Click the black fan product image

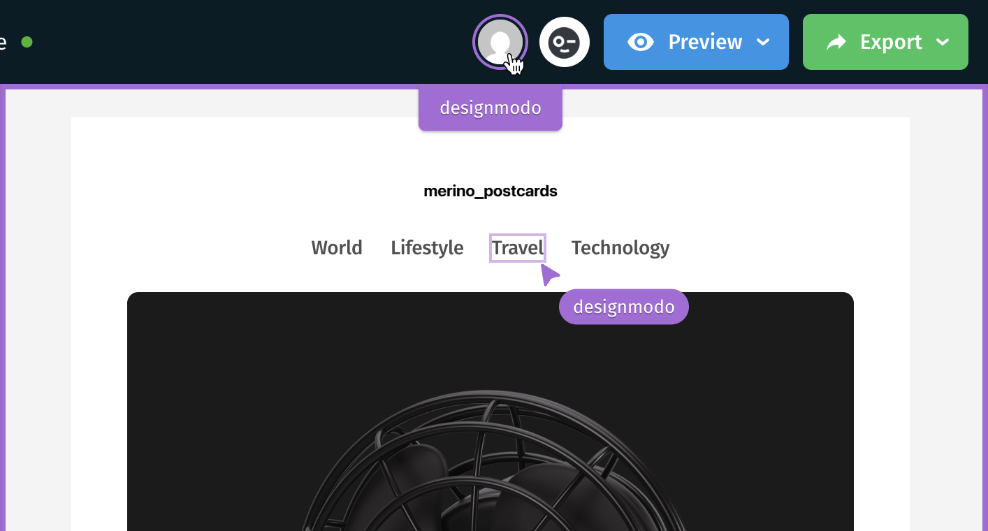[491, 412]
